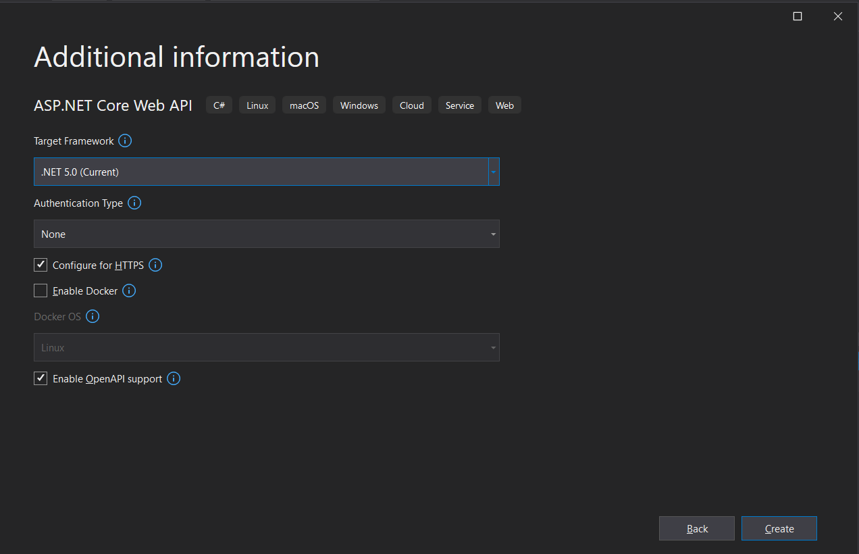Image resolution: width=859 pixels, height=554 pixels.
Task: Go back to the previous step
Action: coord(696,528)
